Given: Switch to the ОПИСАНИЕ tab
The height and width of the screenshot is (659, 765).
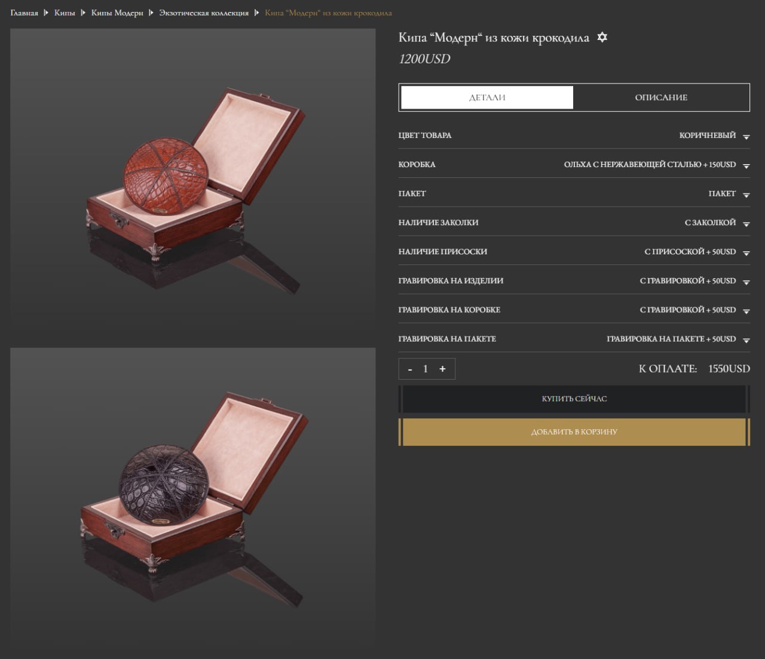Looking at the screenshot, I should [x=660, y=97].
